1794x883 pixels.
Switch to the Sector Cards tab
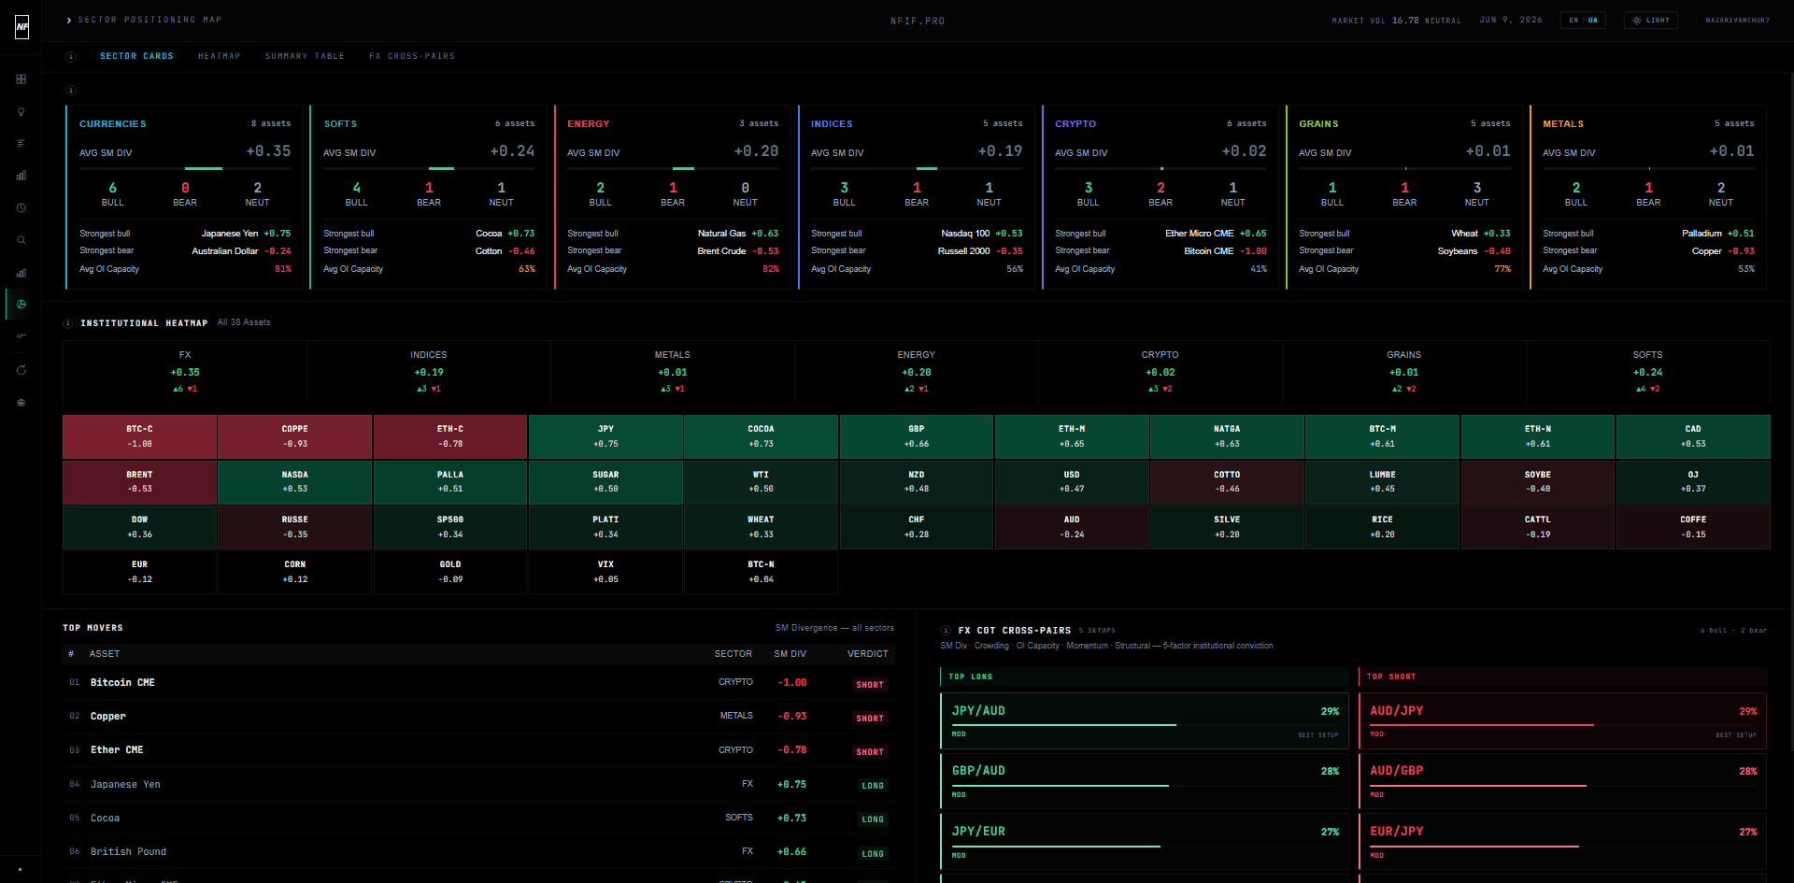click(136, 56)
